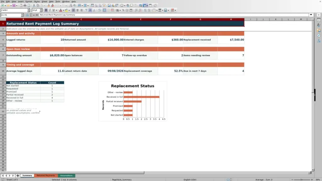Click the Save document icon
Screen dimensions: 322x181
(14, 5)
